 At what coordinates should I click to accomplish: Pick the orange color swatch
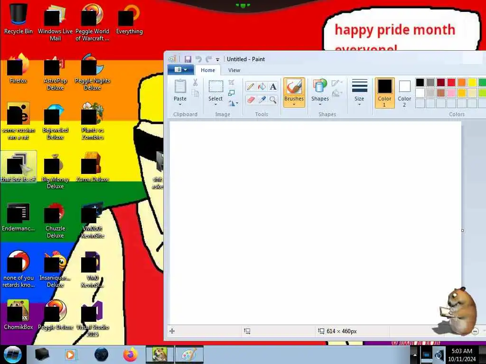461,82
